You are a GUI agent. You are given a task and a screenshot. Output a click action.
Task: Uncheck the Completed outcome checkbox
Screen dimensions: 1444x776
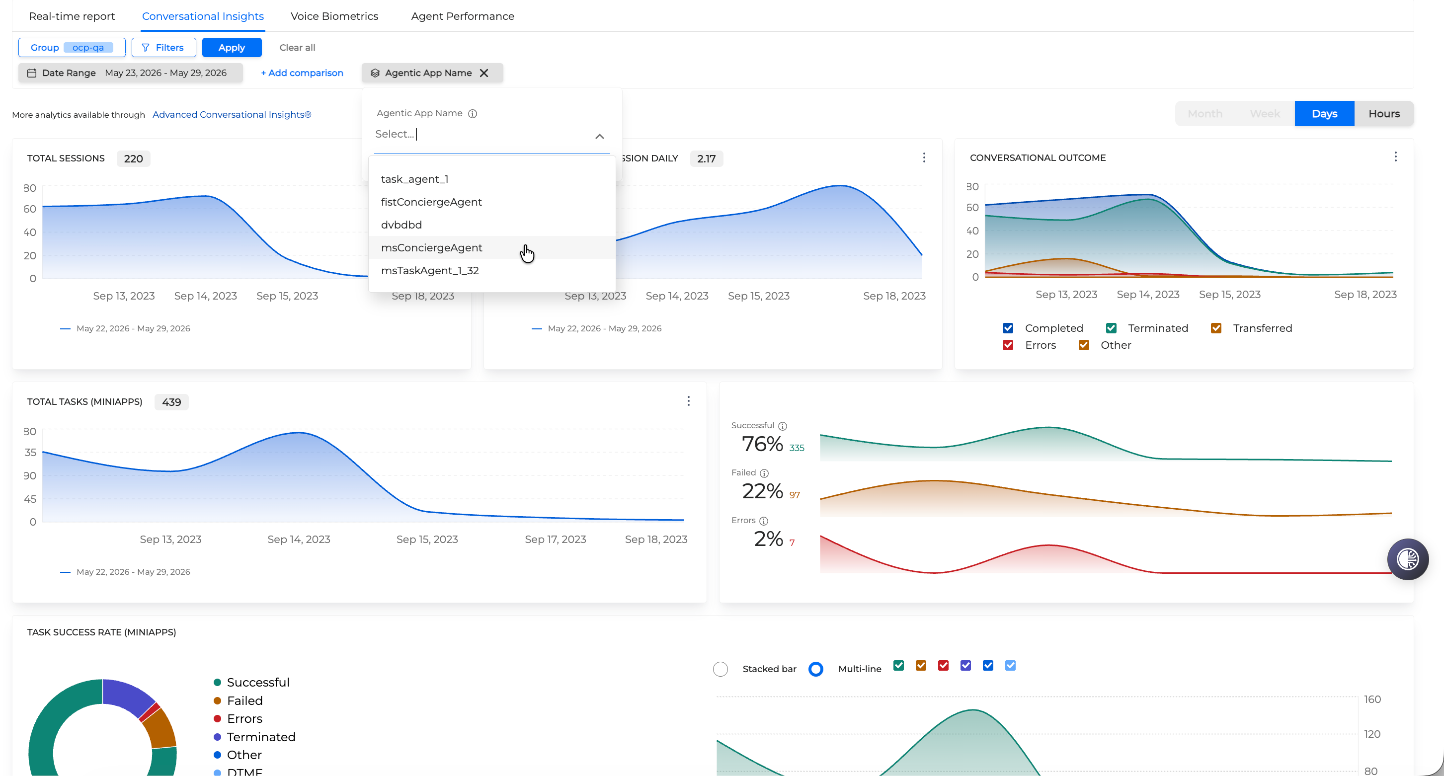[1008, 328]
